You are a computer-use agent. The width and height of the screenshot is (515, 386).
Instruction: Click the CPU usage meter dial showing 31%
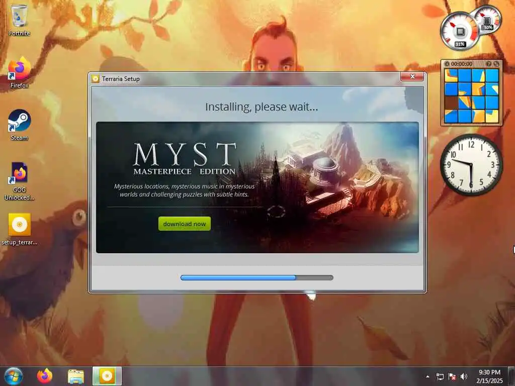point(460,32)
